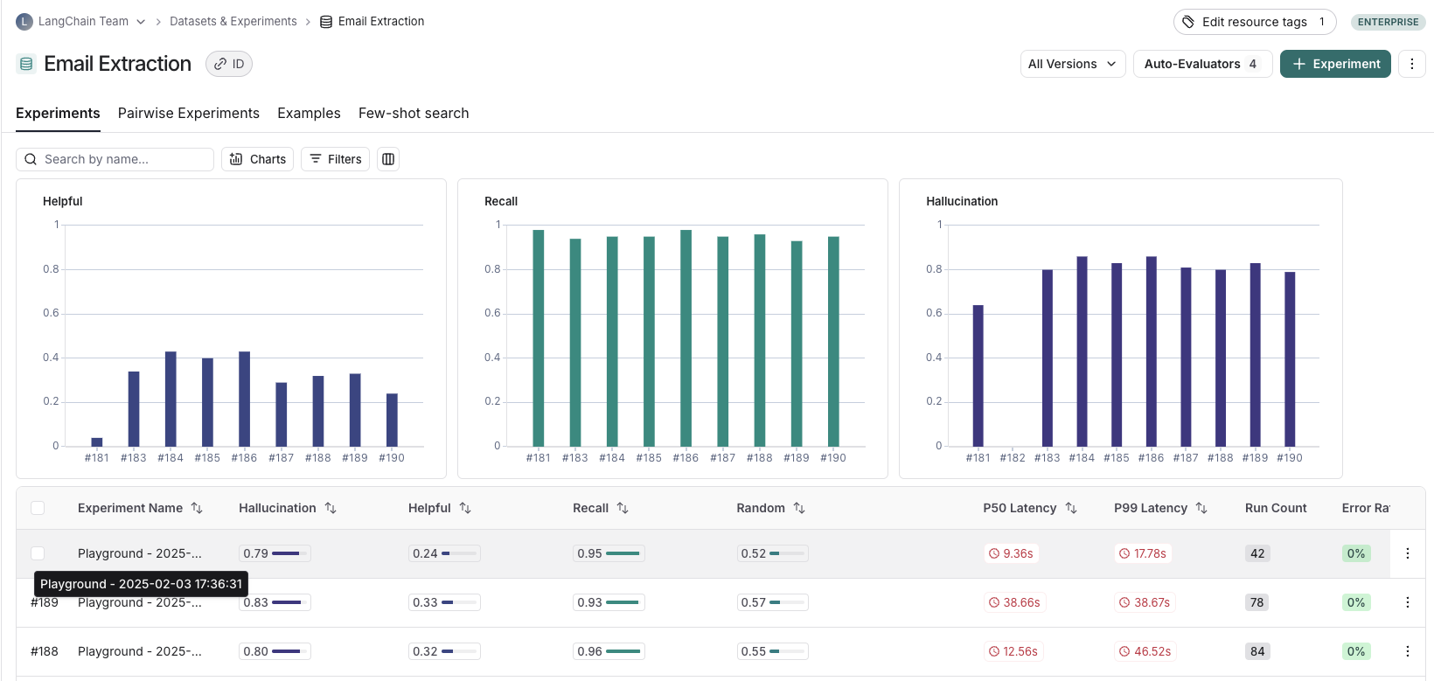Click the LangChain Team avatar icon

coord(24,22)
